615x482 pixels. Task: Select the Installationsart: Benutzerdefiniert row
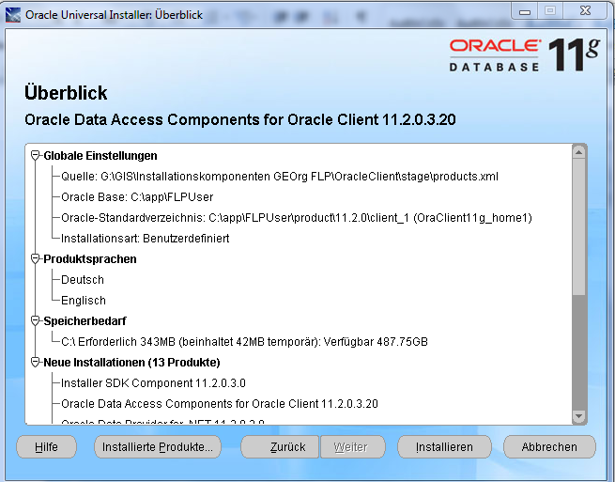146,239
